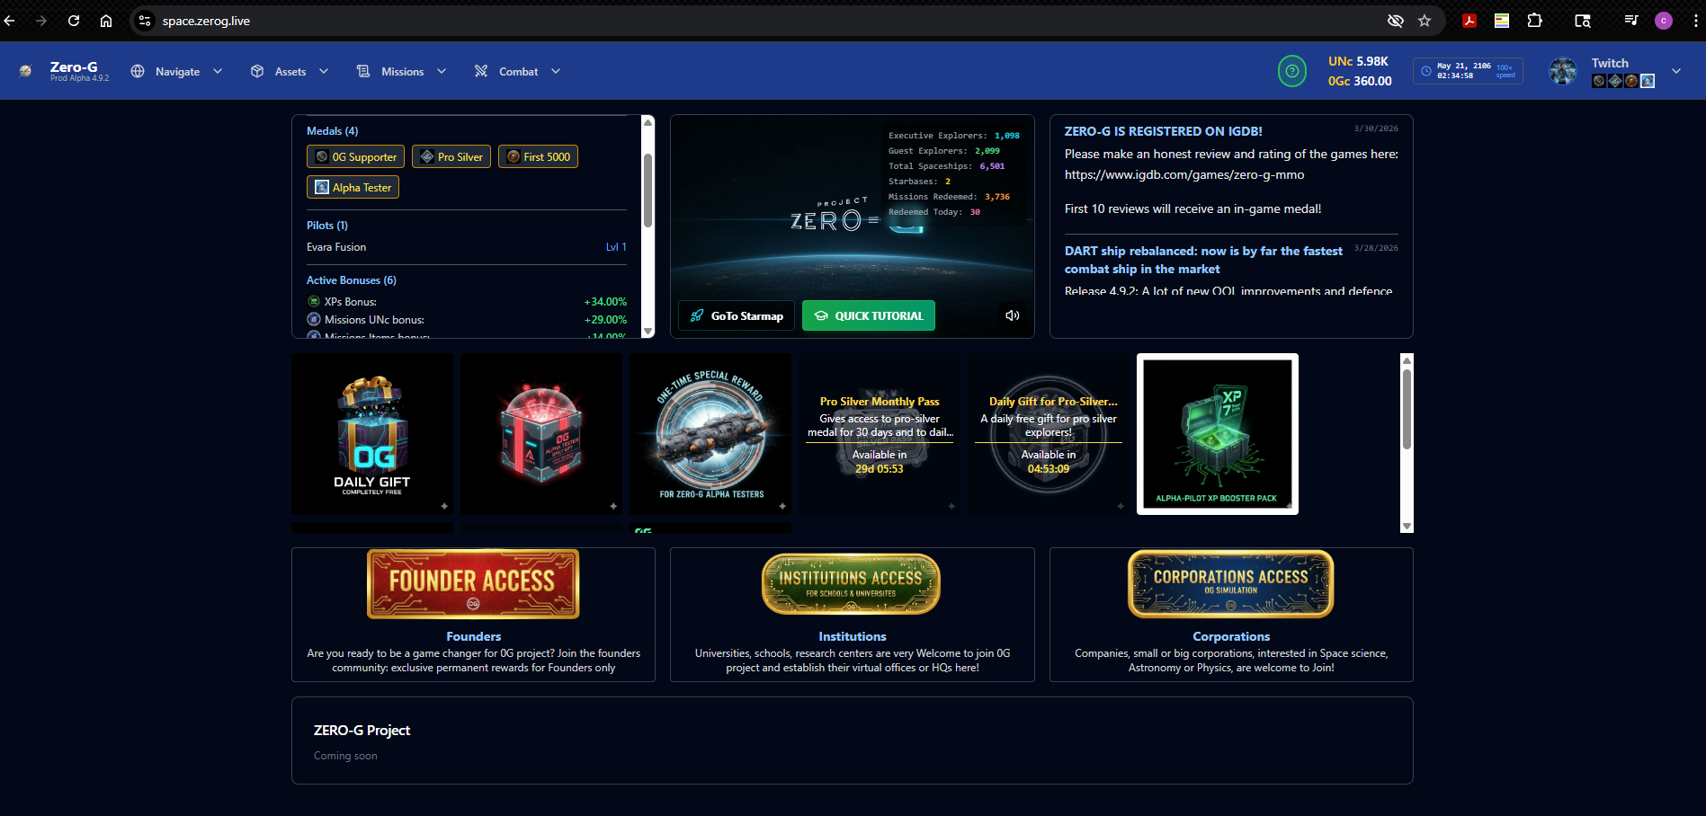The image size is (1706, 816).
Task: Click the clock icon beside the game date
Action: pos(1425,69)
